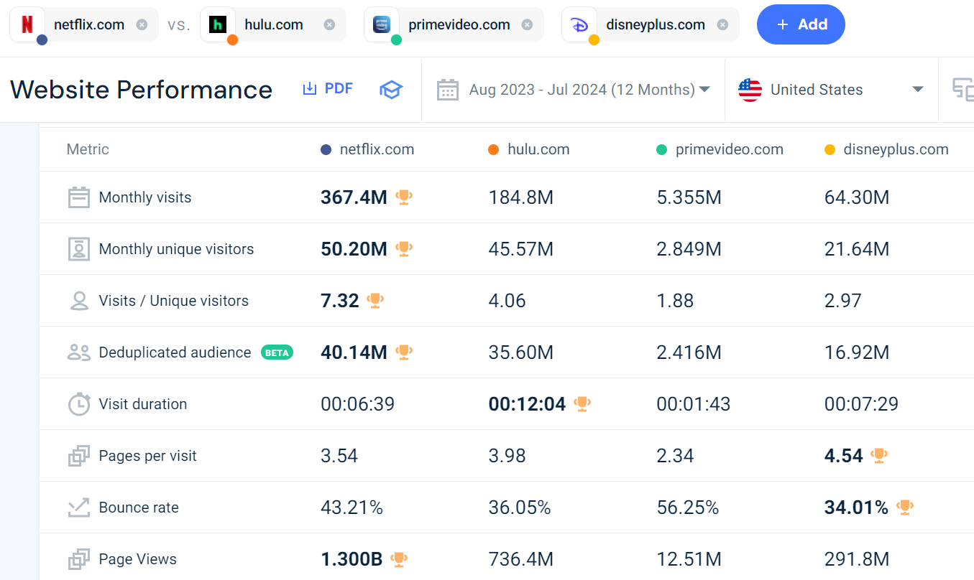This screenshot has width=974, height=580.
Task: Click the Disney Plus logo icon
Action: (x=579, y=24)
